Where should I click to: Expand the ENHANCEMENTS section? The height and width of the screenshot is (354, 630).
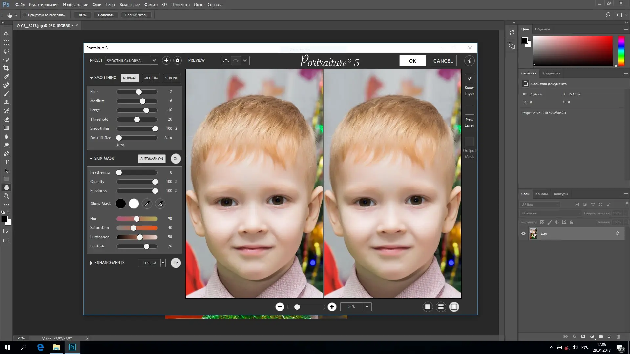coord(91,262)
